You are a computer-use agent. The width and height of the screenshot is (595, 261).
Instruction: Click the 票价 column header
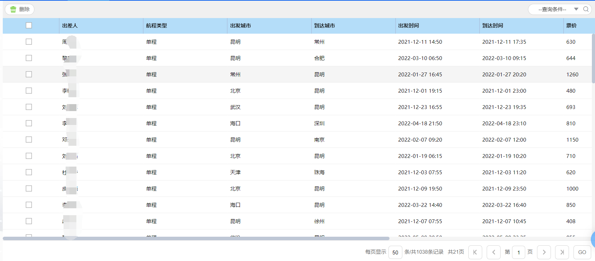tap(571, 26)
